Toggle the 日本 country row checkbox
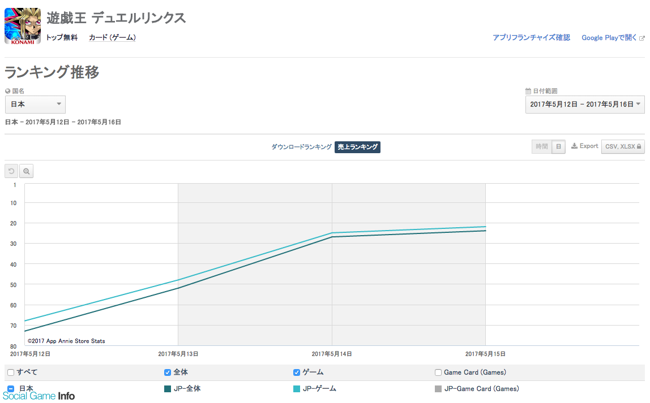650x403 pixels. (x=11, y=388)
